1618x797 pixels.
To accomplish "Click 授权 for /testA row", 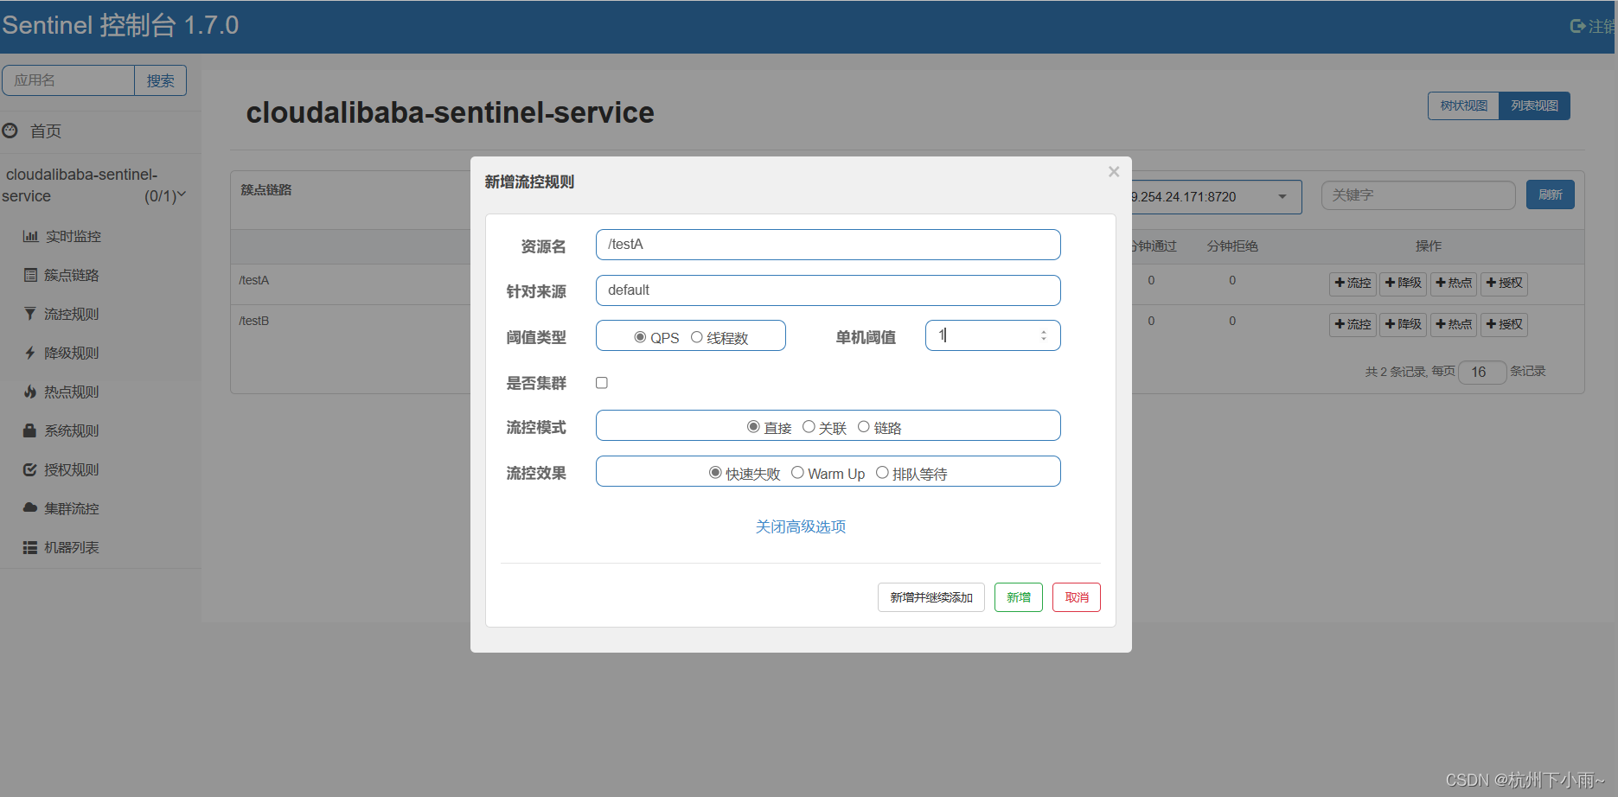I will [x=1504, y=283].
